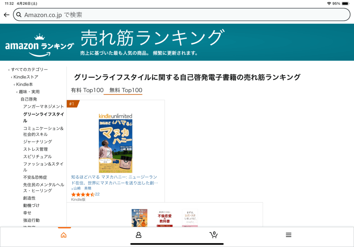Open author 山崎 美穂 link
Viewport: 354px width, 247px height.
82,188
